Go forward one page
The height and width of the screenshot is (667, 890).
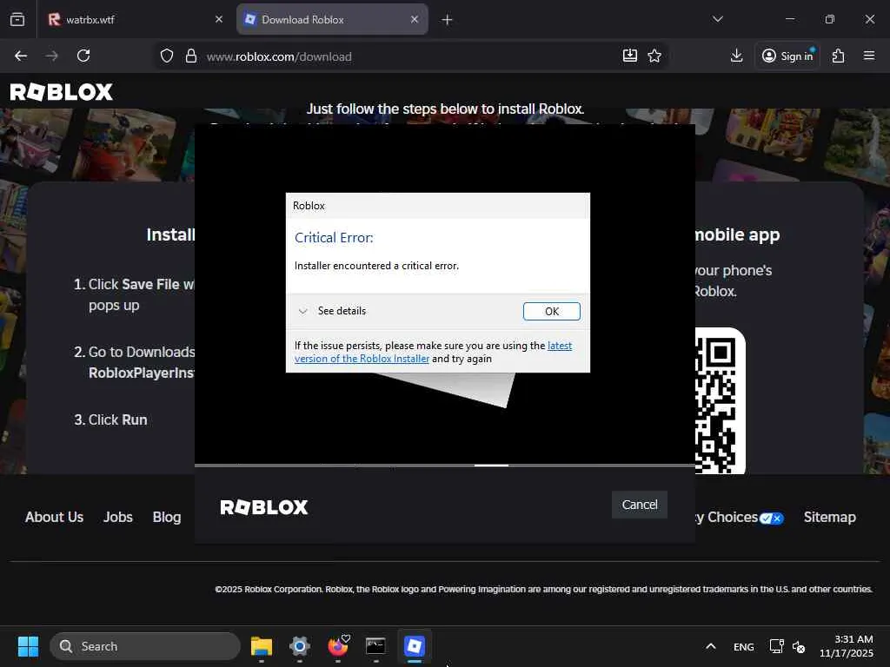[x=51, y=56]
